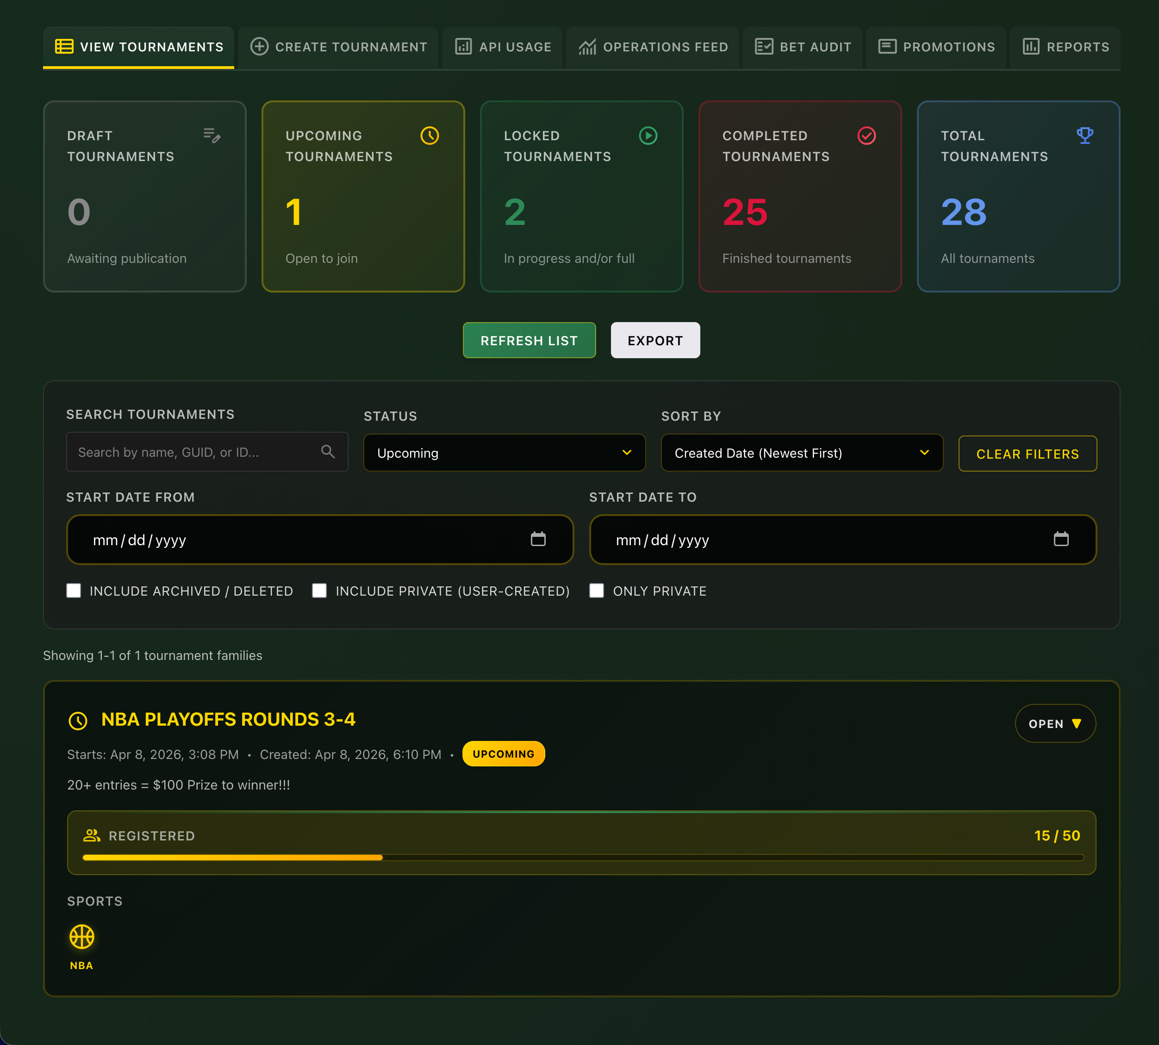Click the Promotions card icon
The image size is (1159, 1045).
point(887,46)
